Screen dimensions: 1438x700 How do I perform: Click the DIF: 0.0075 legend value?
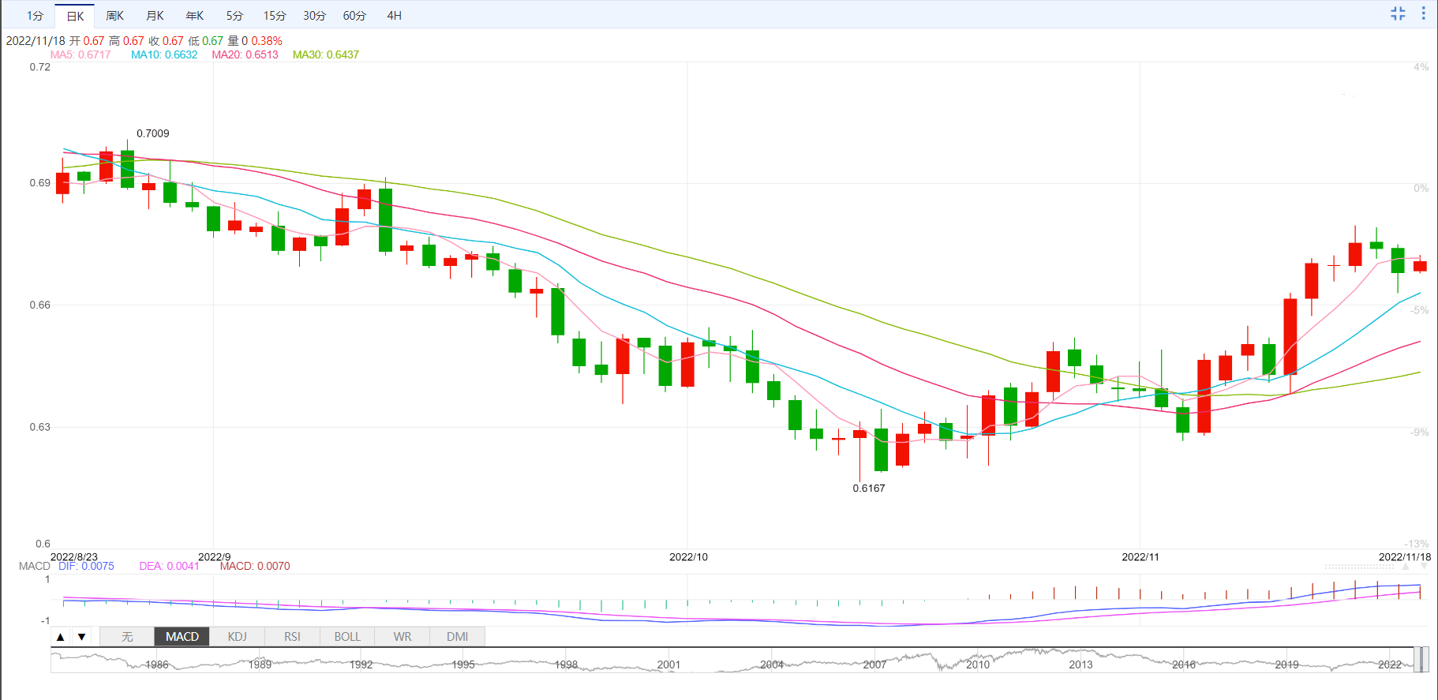[x=86, y=566]
